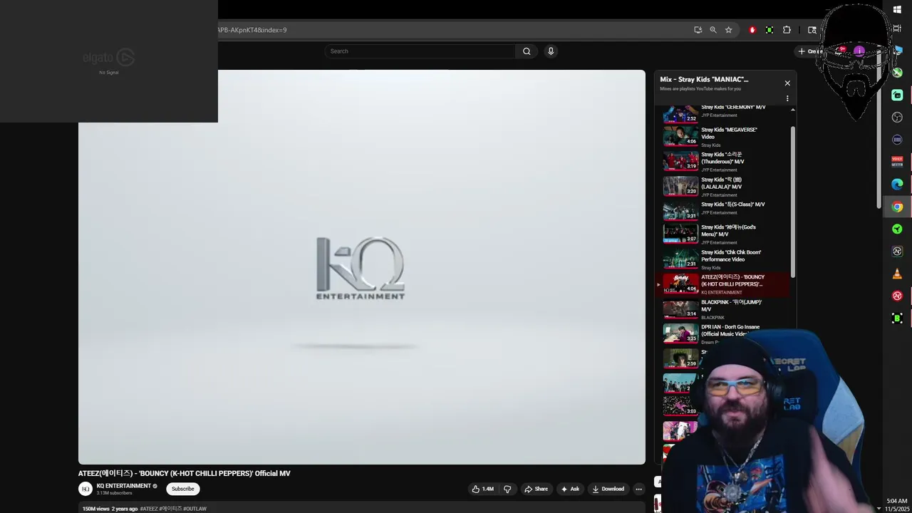Play BLACKPINK JUMP M/V from playlist
This screenshot has width=912, height=513.
click(722, 309)
